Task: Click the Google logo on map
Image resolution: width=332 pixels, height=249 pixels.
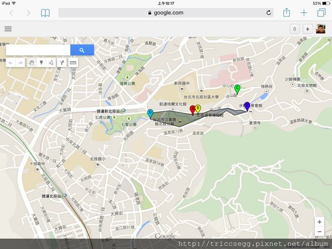Action: coord(165,236)
